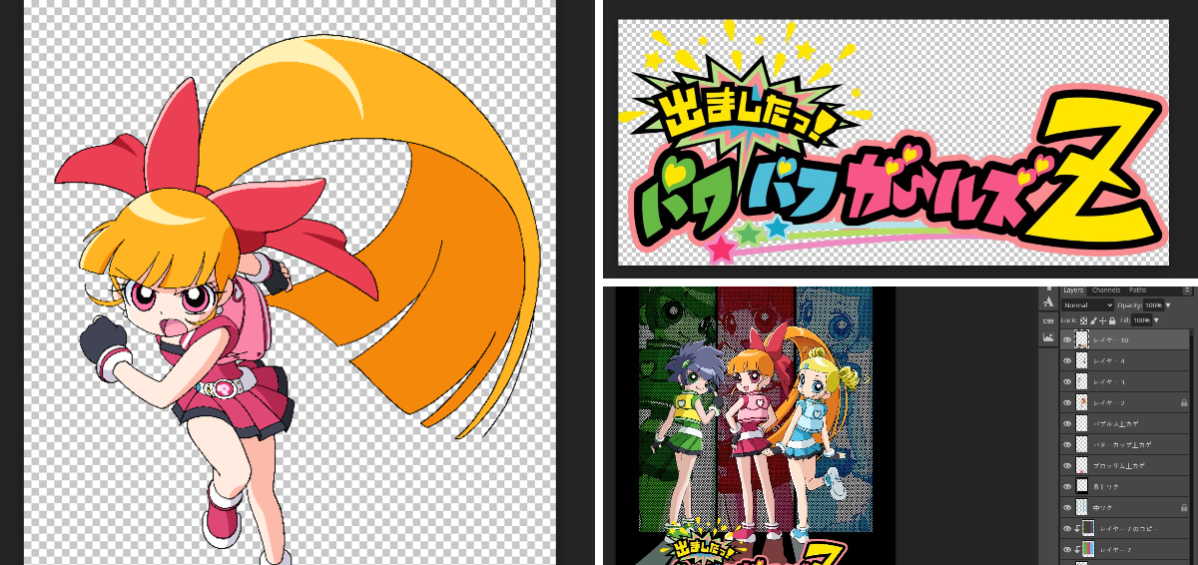
Task: Select レイヤー 3 layer thumbnail
Action: 1082,382
